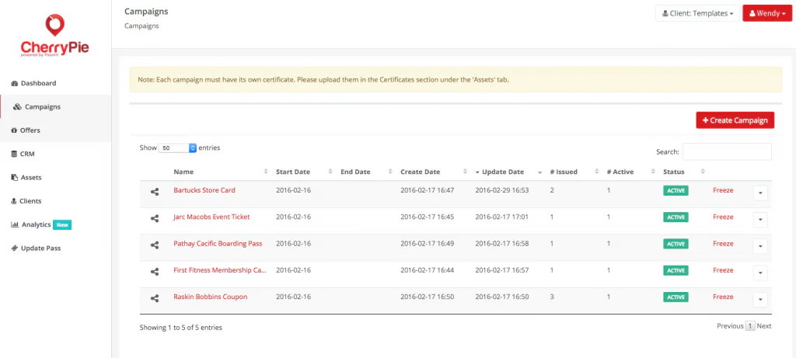Freeze the Raskin Bobbins Coupon campaign

click(723, 297)
